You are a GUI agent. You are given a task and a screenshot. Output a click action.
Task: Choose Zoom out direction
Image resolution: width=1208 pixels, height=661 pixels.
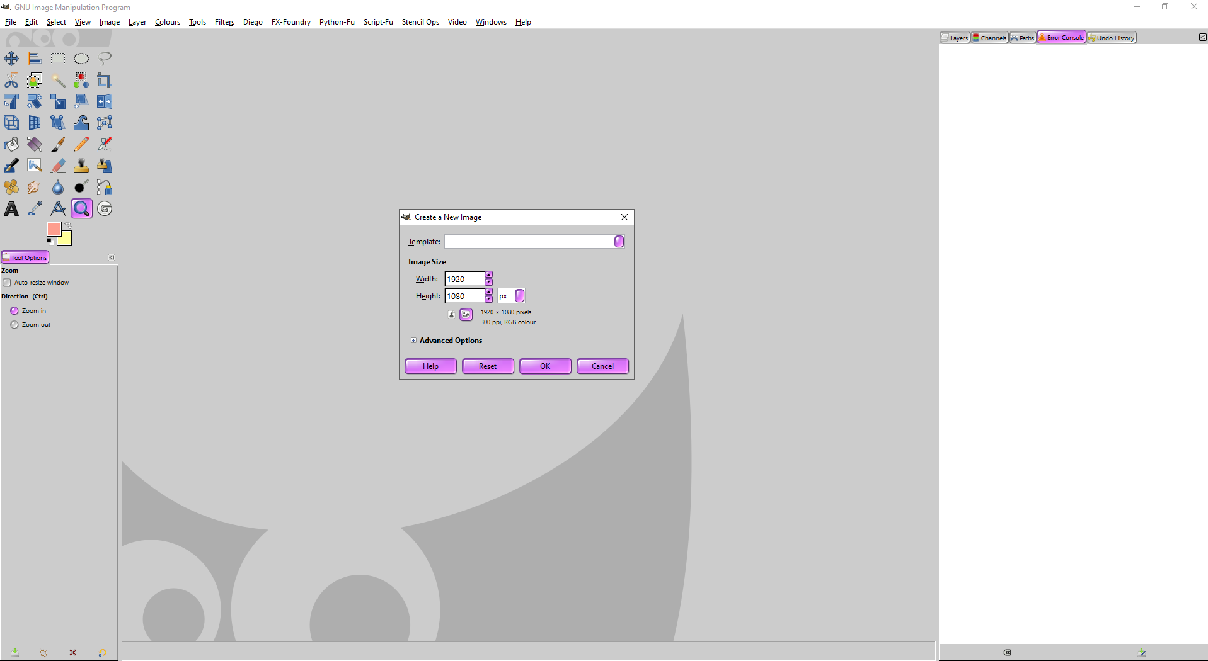coord(14,325)
